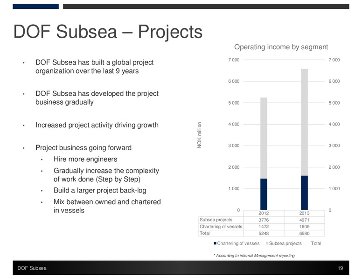Click the 'DOF Subsea – Projects' slide title
The width and height of the screenshot is (362, 279).
108,32
